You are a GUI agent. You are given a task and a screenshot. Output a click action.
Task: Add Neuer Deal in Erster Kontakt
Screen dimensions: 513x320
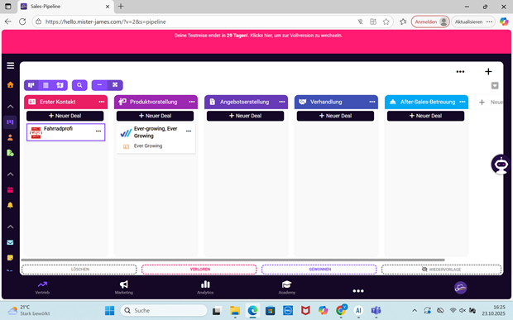(x=65, y=116)
